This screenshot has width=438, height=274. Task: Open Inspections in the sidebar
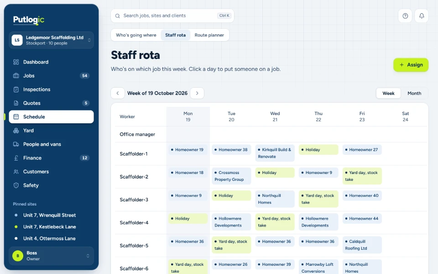point(51,90)
